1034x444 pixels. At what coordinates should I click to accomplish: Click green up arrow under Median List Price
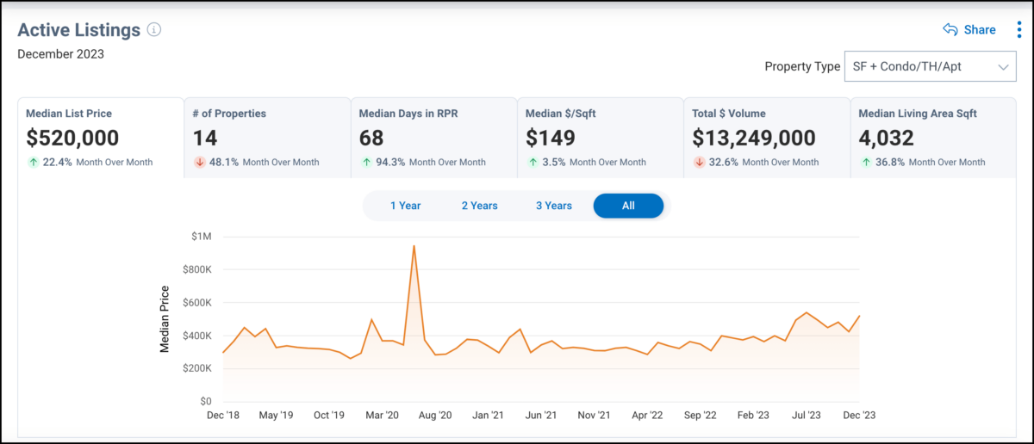33,162
